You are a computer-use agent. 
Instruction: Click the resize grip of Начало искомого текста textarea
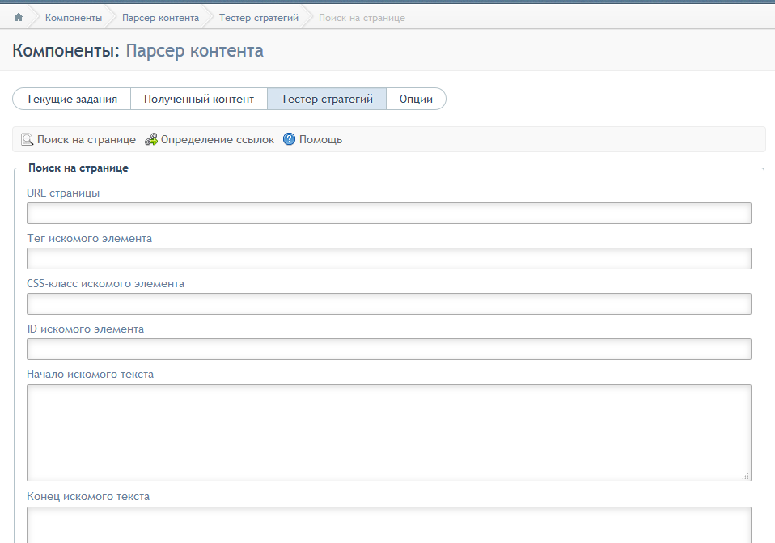(746, 476)
